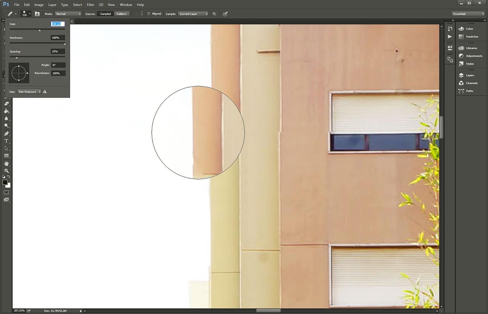Open the Window menu
Screen dimensions: 488x314
click(x=126, y=5)
